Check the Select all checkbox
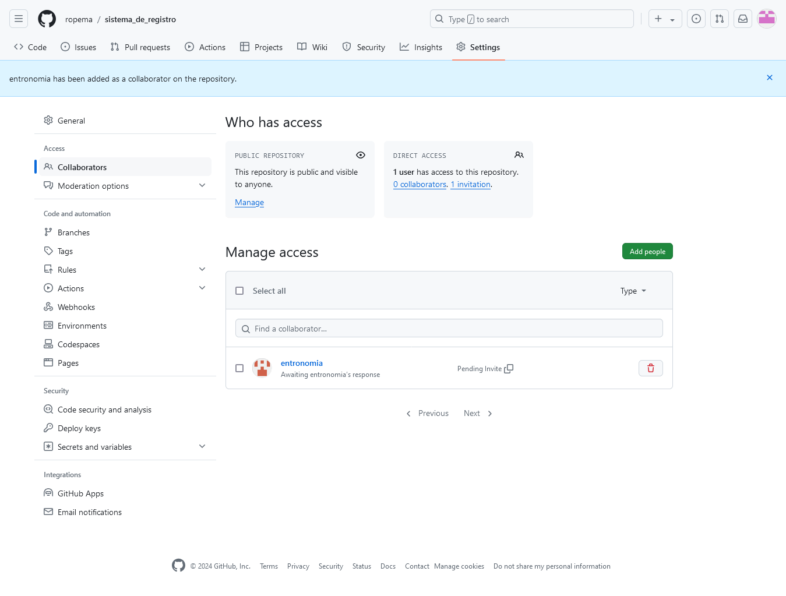The image size is (786, 596). pos(239,291)
